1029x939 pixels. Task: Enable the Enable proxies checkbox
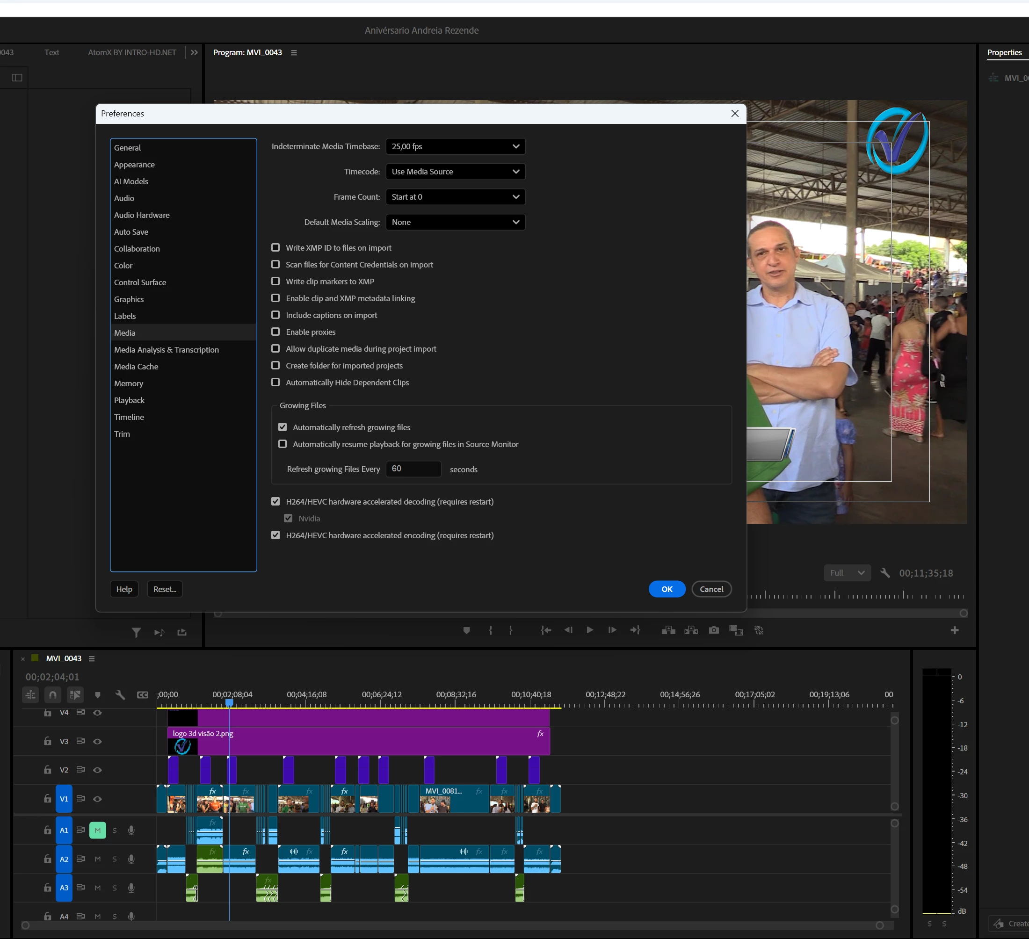pyautogui.click(x=275, y=332)
